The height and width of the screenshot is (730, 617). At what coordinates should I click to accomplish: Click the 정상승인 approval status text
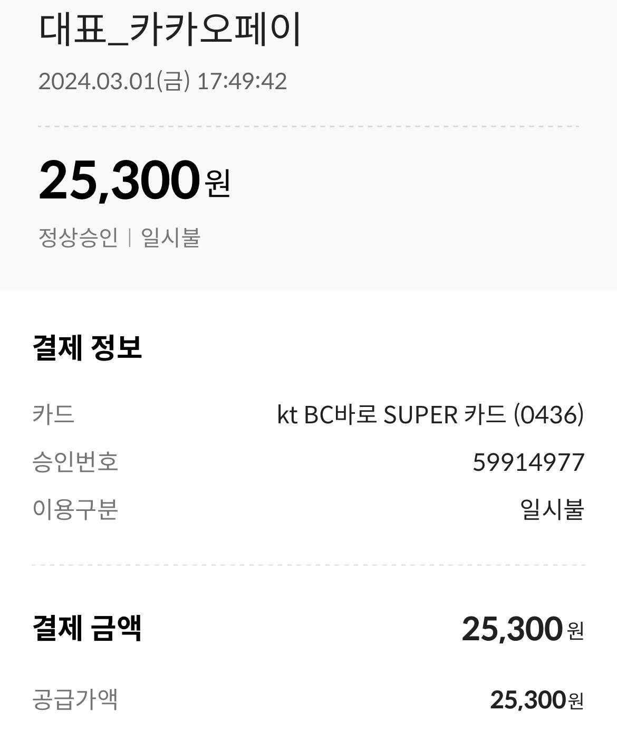[x=78, y=237]
